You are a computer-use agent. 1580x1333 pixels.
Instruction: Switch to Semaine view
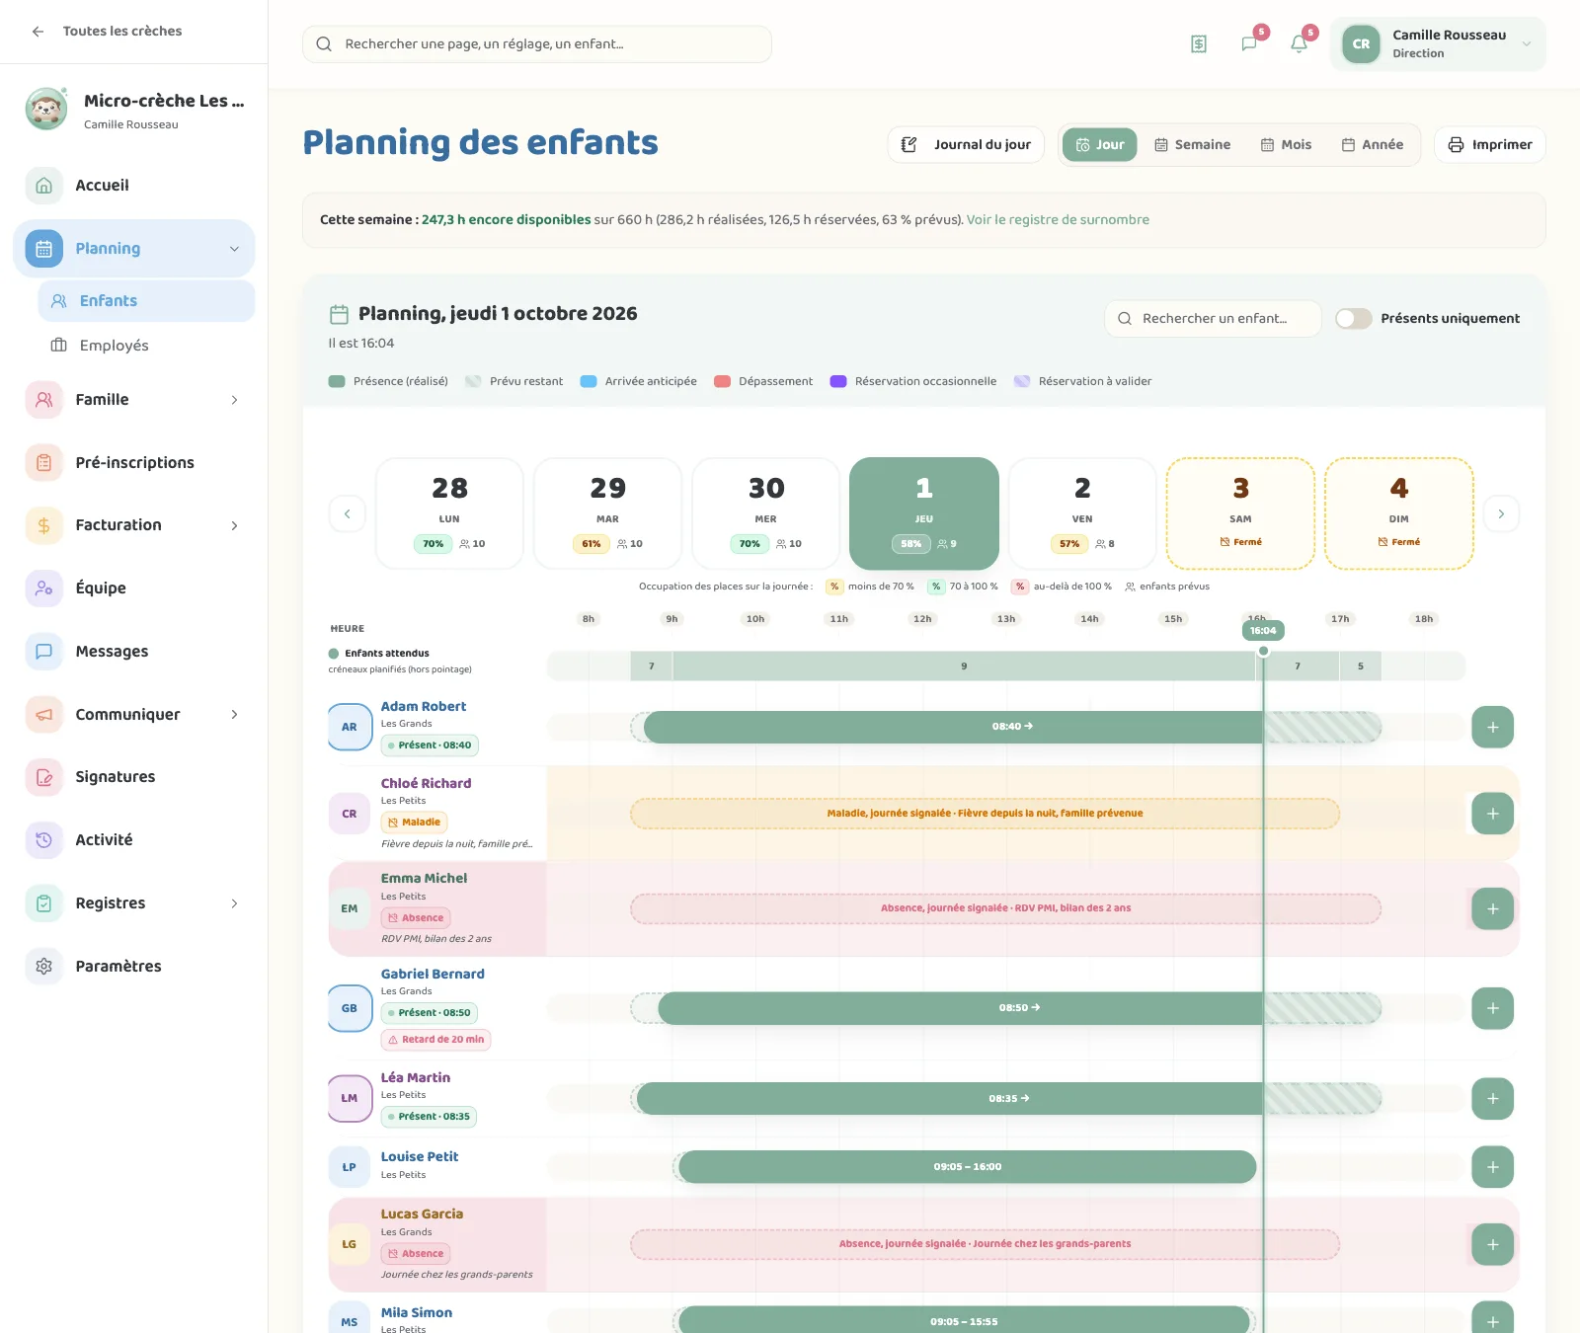1192,144
